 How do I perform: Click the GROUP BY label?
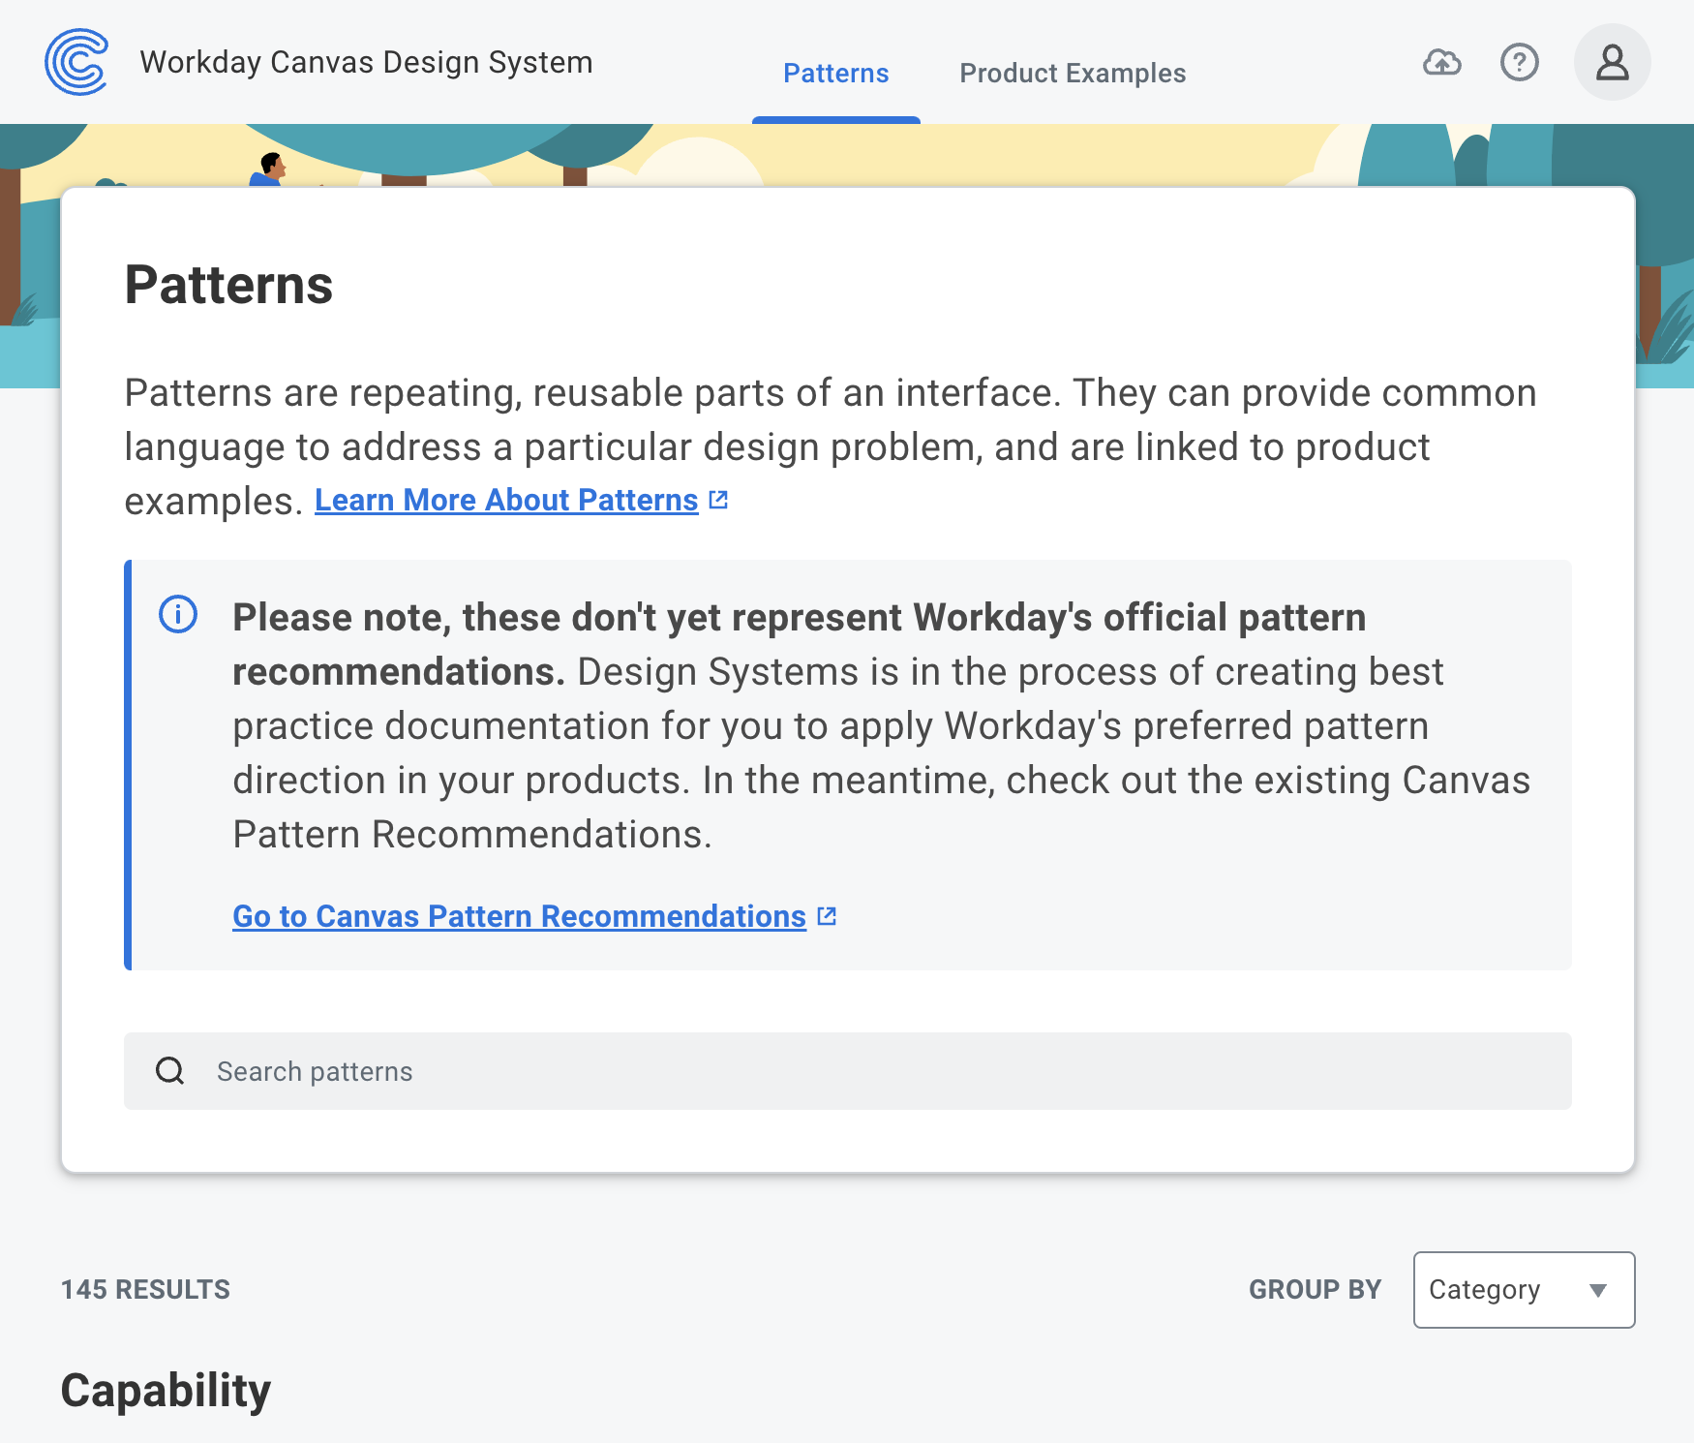coord(1315,1290)
